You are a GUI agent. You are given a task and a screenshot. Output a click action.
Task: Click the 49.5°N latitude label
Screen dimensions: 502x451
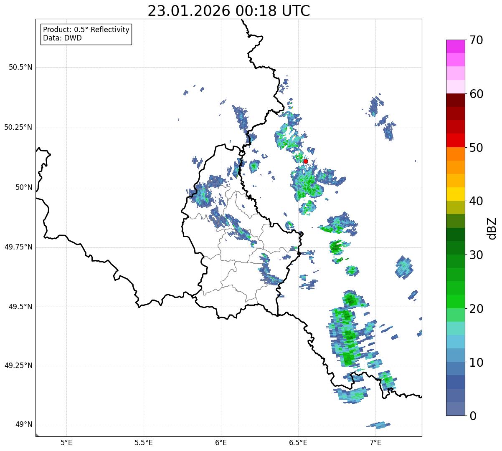pyautogui.click(x=20, y=307)
